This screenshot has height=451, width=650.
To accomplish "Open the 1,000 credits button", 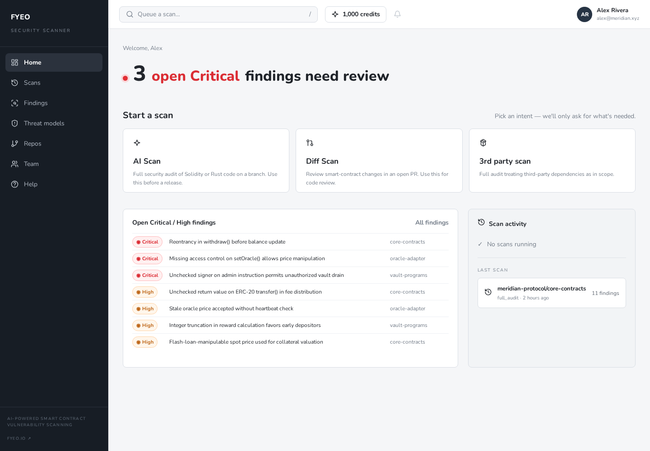I will click(356, 14).
